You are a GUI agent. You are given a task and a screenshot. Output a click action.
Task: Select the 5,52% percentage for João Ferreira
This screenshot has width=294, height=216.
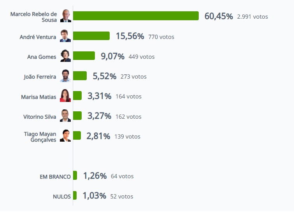click(x=104, y=76)
